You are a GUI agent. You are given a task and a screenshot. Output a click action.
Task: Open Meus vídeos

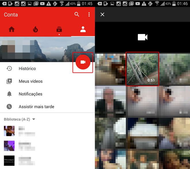tap(48, 81)
